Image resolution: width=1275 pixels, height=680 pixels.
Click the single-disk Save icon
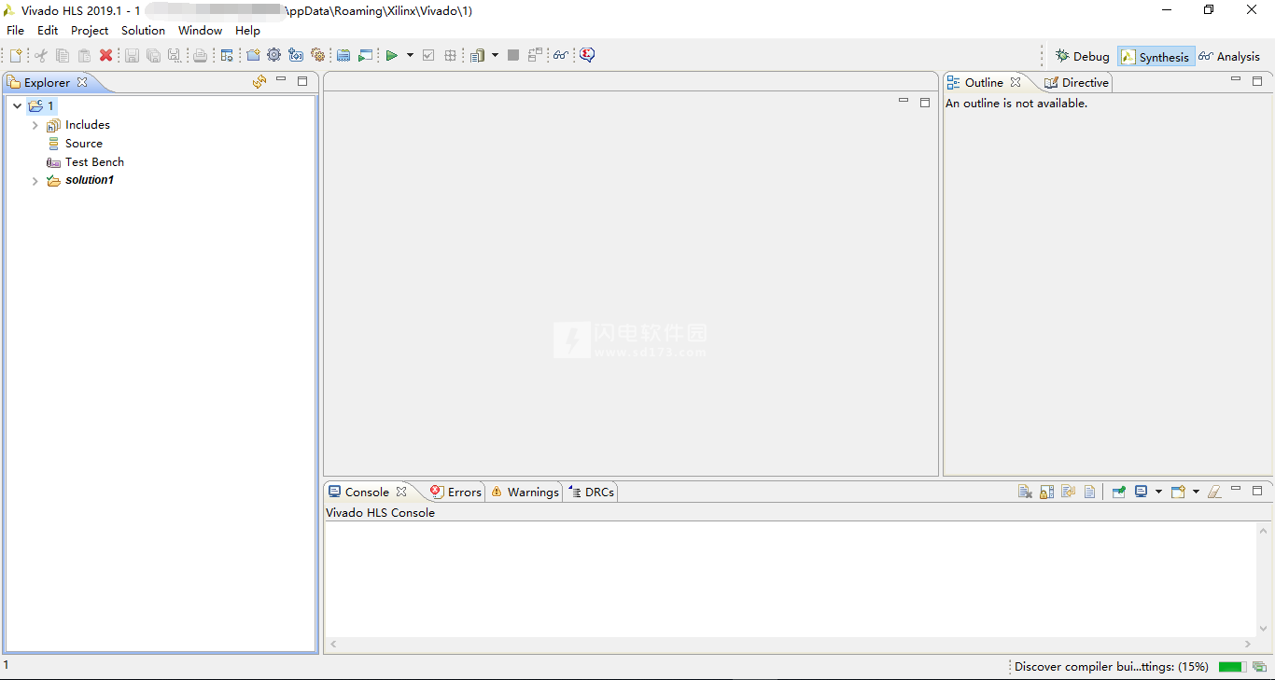(x=132, y=55)
